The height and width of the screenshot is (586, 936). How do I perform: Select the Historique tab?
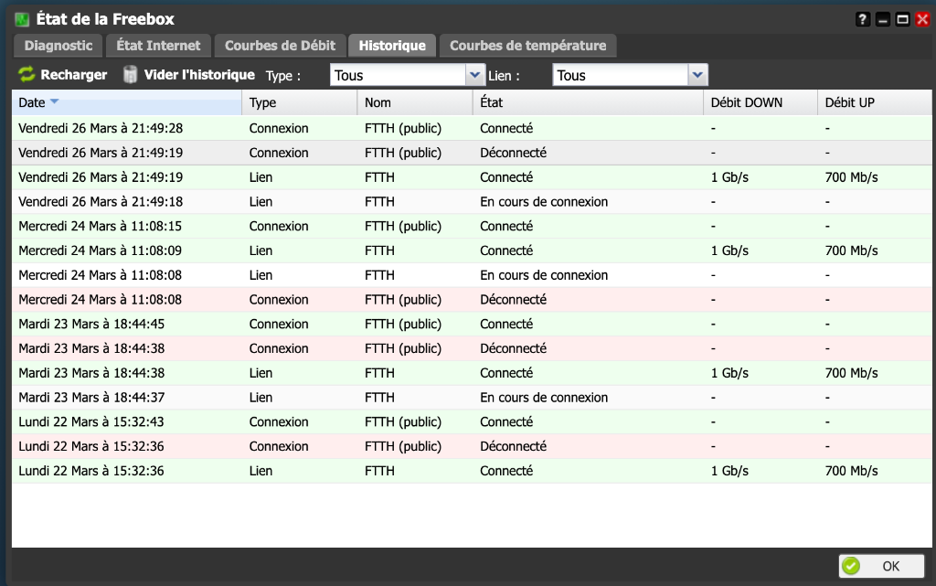[392, 46]
